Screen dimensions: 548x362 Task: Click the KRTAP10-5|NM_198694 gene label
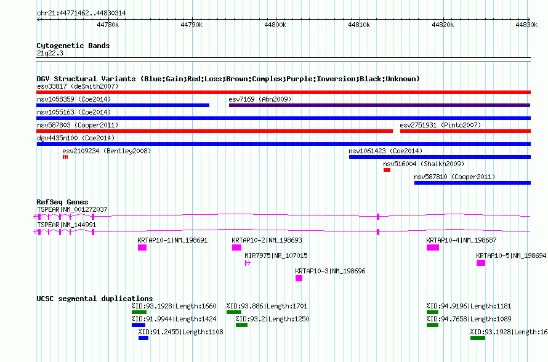coord(511,255)
